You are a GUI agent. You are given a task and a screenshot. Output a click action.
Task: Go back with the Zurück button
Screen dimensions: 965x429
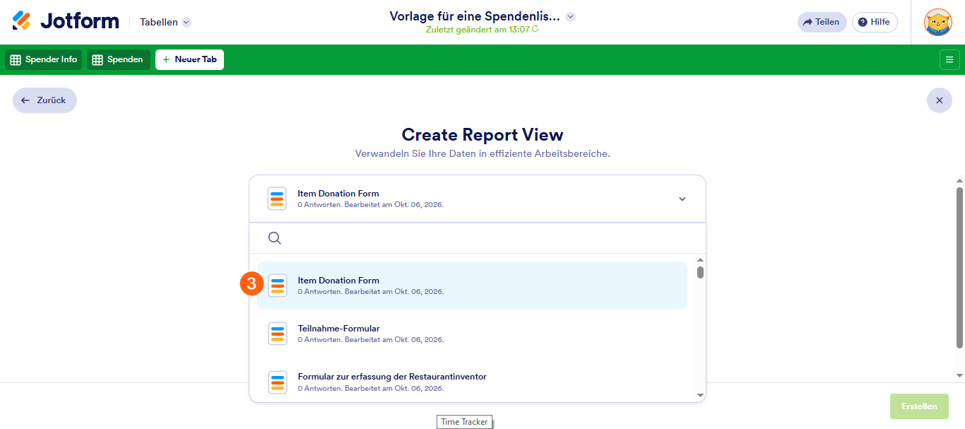pos(45,100)
